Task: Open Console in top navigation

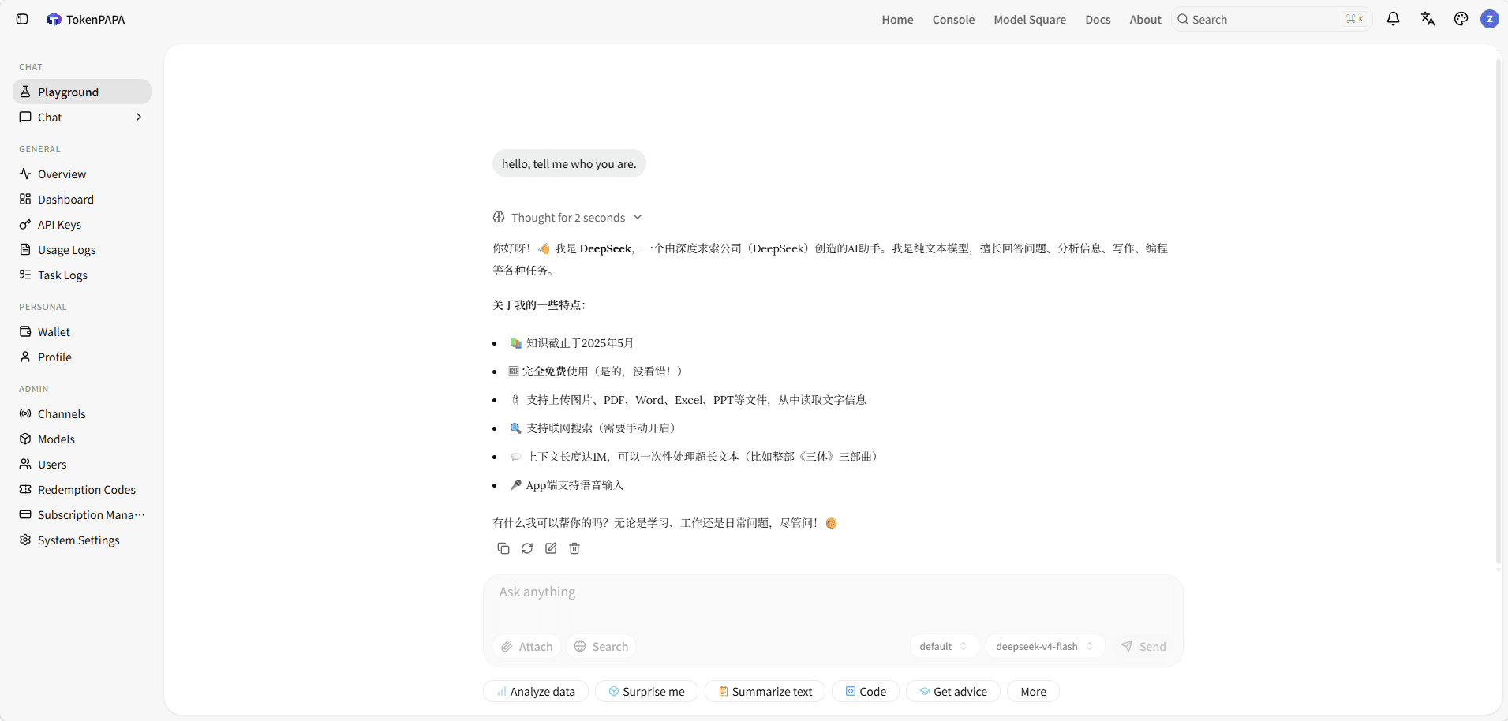Action: (953, 19)
